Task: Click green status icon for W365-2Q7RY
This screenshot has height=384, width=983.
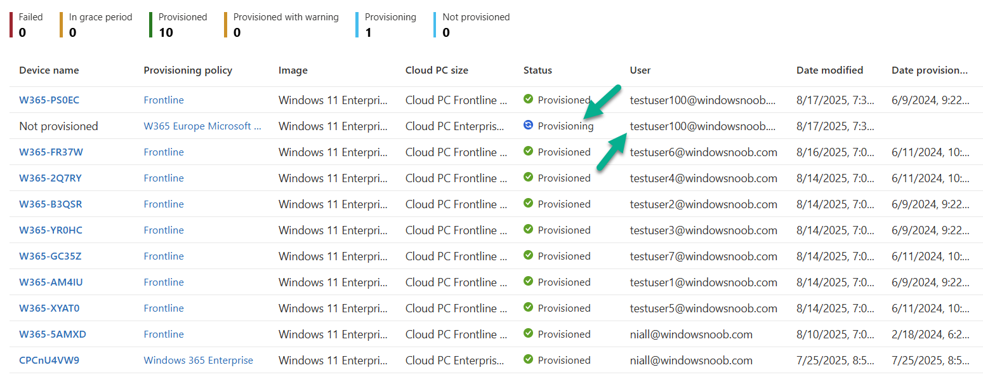Action: [x=528, y=178]
